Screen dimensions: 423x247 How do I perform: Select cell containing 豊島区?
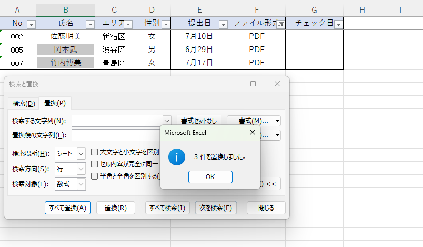114,63
